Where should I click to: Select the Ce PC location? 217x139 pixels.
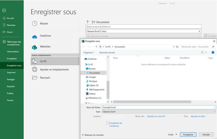click(x=55, y=61)
